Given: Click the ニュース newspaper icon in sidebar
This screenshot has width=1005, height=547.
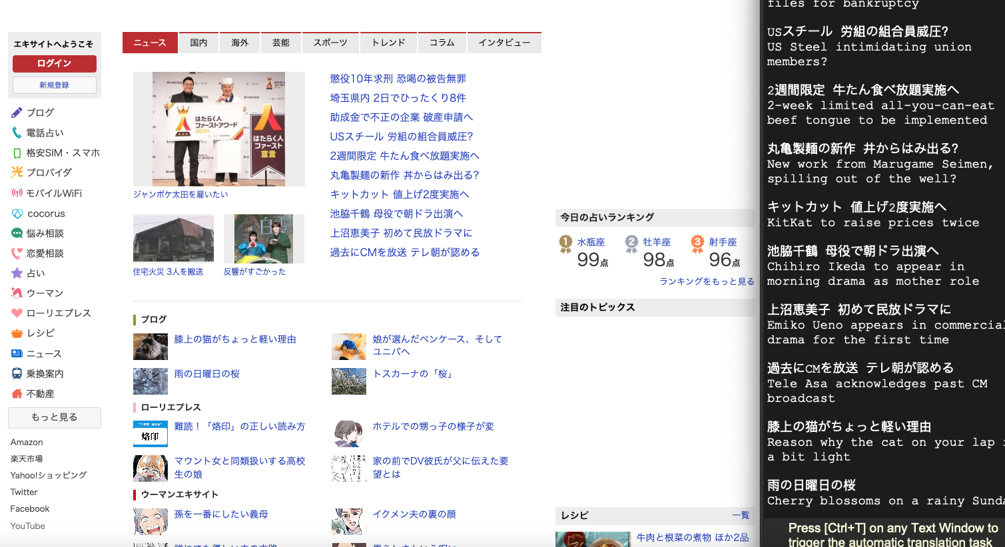Looking at the screenshot, I should (17, 353).
